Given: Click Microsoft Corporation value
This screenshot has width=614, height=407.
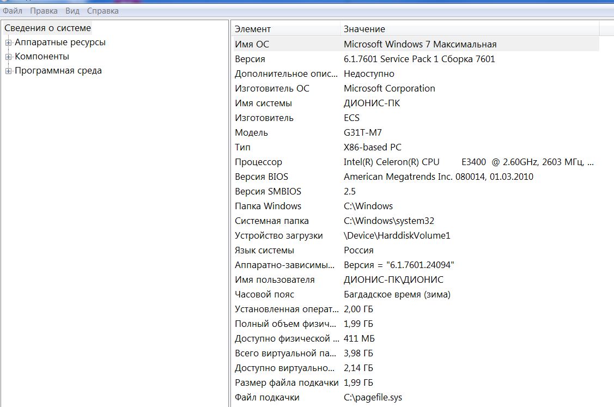Looking at the screenshot, I should click(389, 88).
